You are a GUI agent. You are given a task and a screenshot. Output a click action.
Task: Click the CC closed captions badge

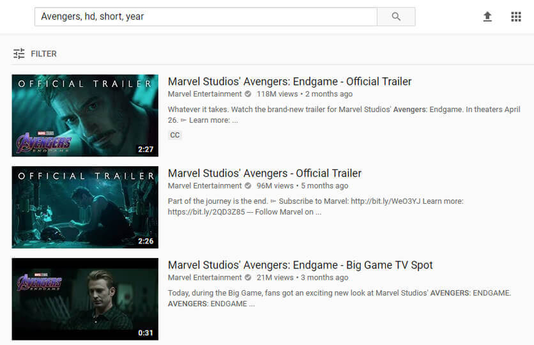175,135
